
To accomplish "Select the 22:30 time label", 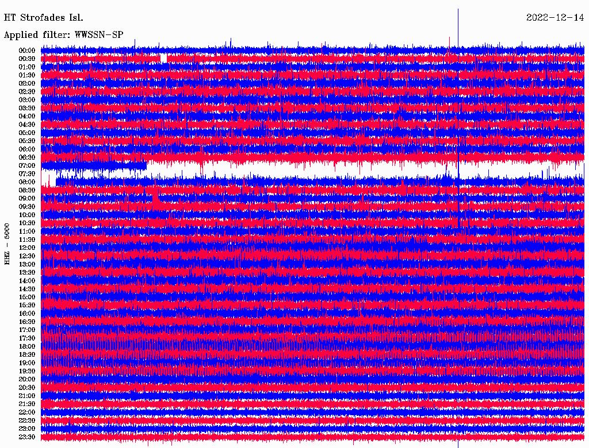I will pyautogui.click(x=27, y=420).
